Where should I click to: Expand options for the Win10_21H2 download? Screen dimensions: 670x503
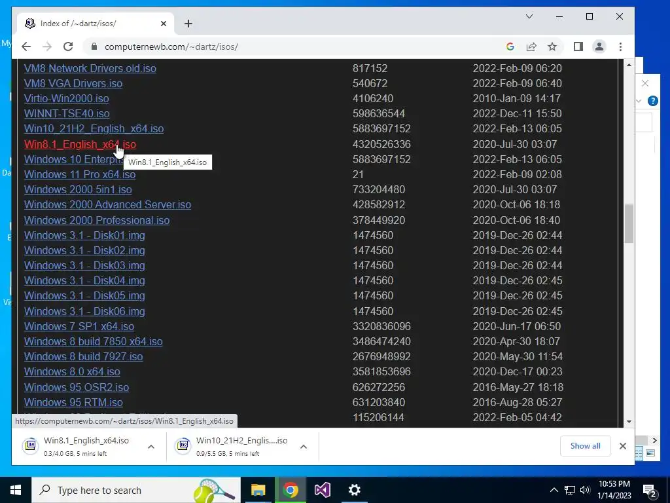[304, 447]
